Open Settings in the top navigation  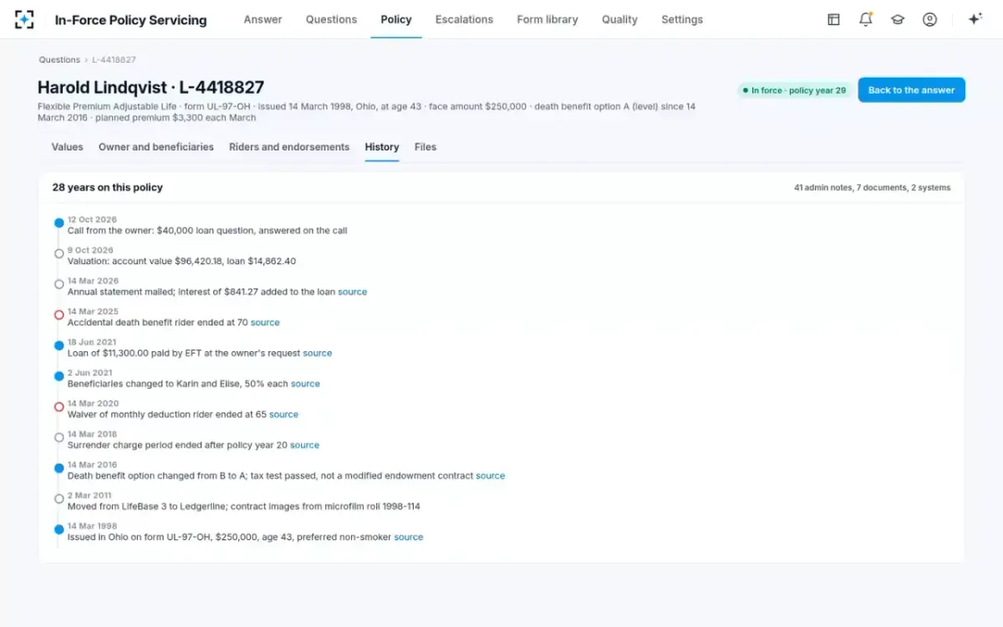coord(682,19)
